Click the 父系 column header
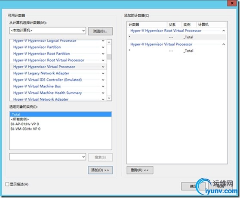Viewport: 240px width, 198px height. pyautogui.click(x=174, y=25)
